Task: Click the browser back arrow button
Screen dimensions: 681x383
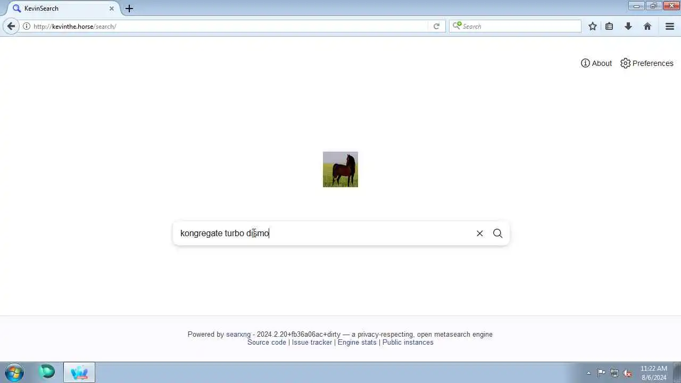Action: pos(11,26)
